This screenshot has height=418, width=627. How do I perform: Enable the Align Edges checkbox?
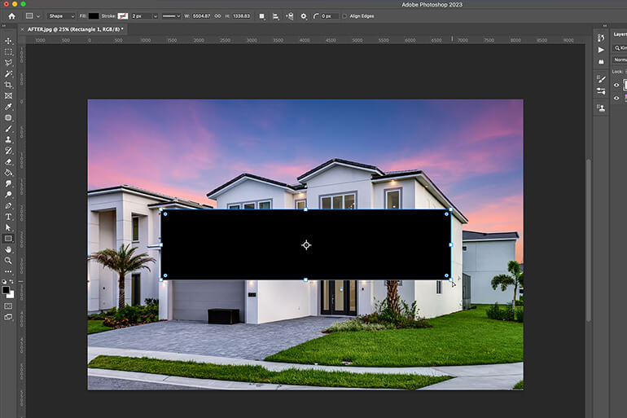tap(344, 16)
